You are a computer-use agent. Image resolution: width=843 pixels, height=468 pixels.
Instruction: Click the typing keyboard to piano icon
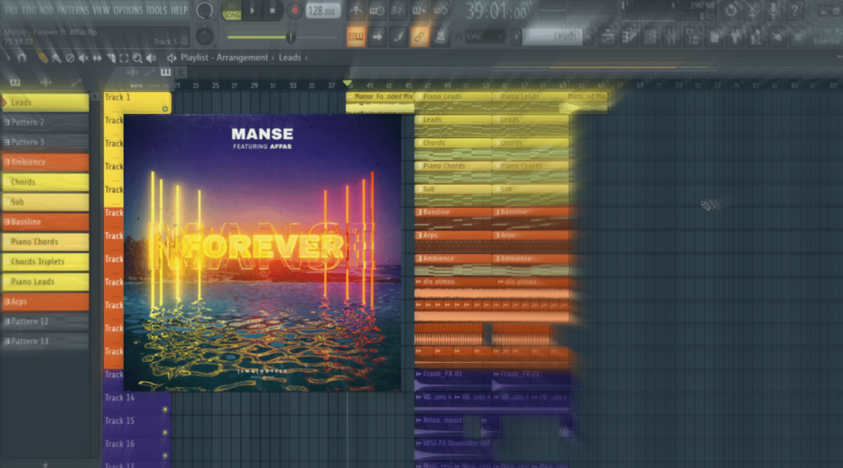click(x=355, y=37)
